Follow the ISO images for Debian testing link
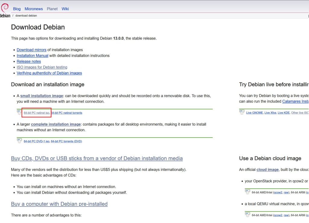309x223 pixels. pyautogui.click(x=42, y=67)
